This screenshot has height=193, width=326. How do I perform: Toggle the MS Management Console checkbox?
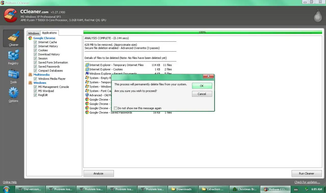pos(35,87)
